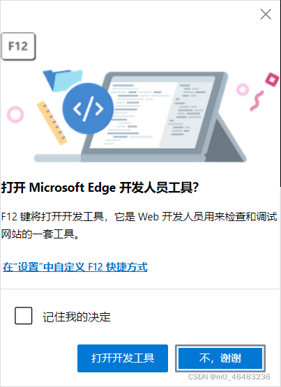Click the pink diamond square icon

coord(272,79)
